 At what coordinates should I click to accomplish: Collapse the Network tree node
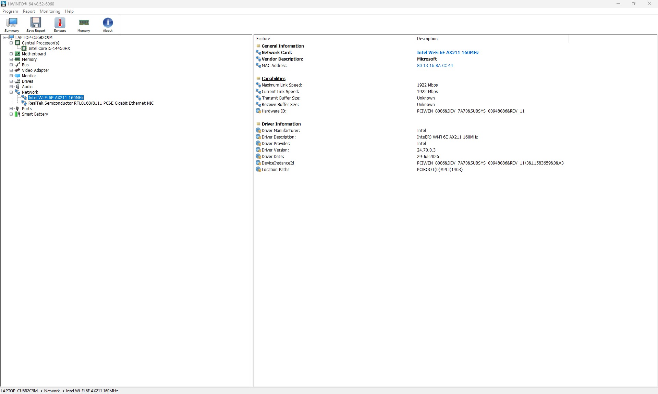coord(11,92)
